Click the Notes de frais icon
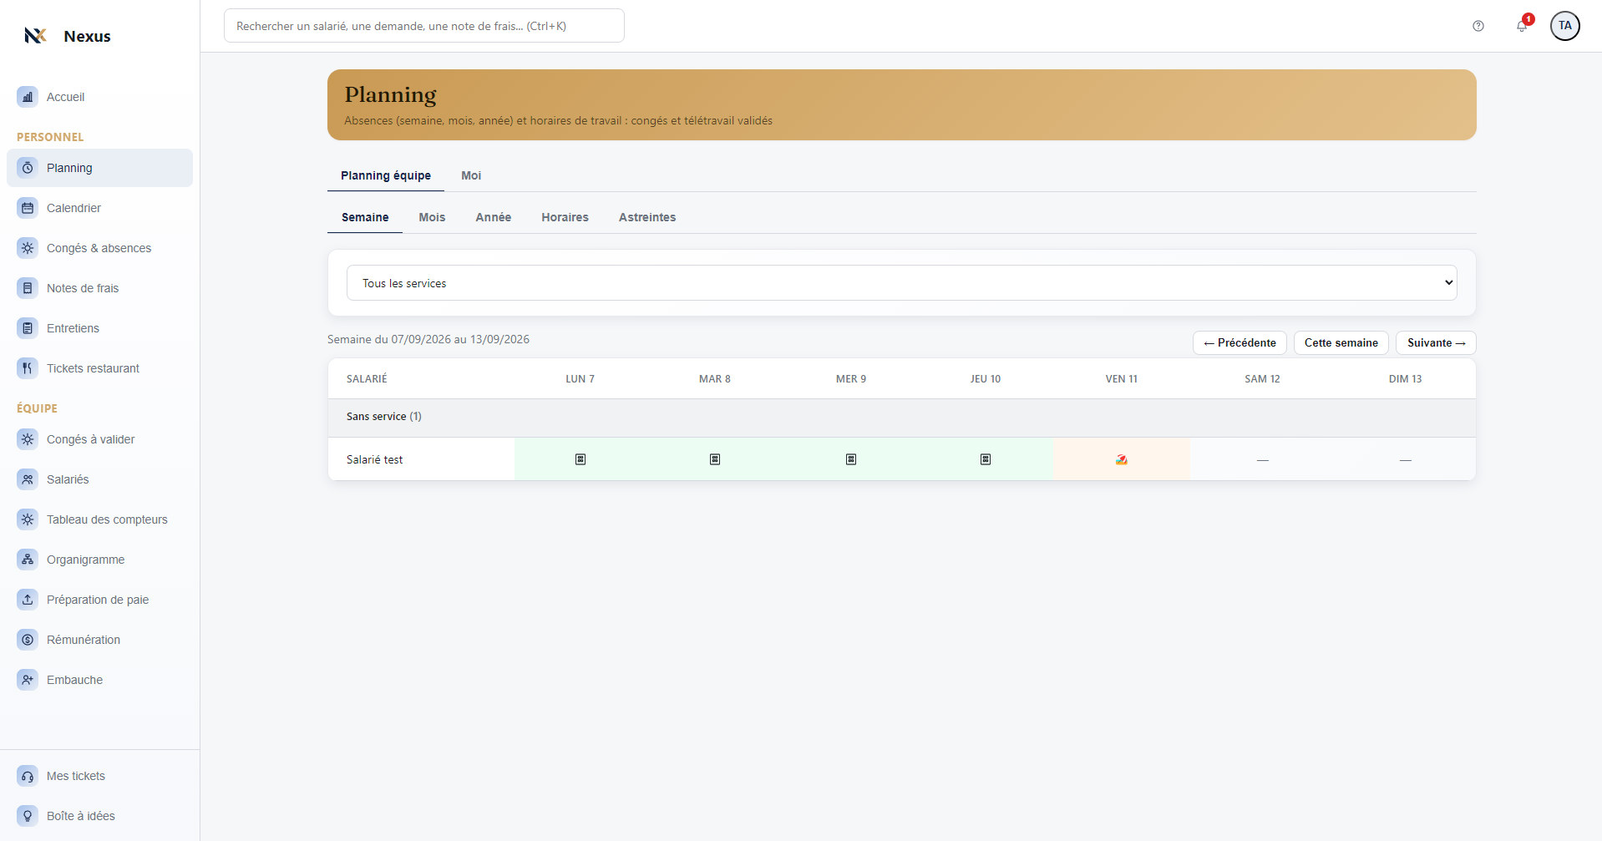The width and height of the screenshot is (1602, 841). (28, 288)
